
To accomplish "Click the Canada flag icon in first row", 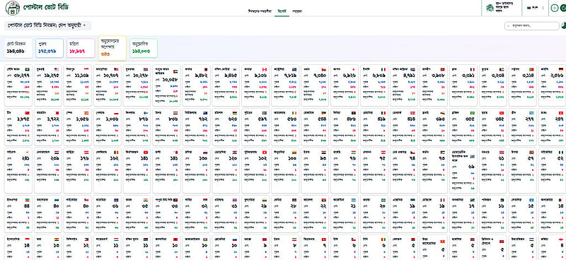I will click(264, 69).
